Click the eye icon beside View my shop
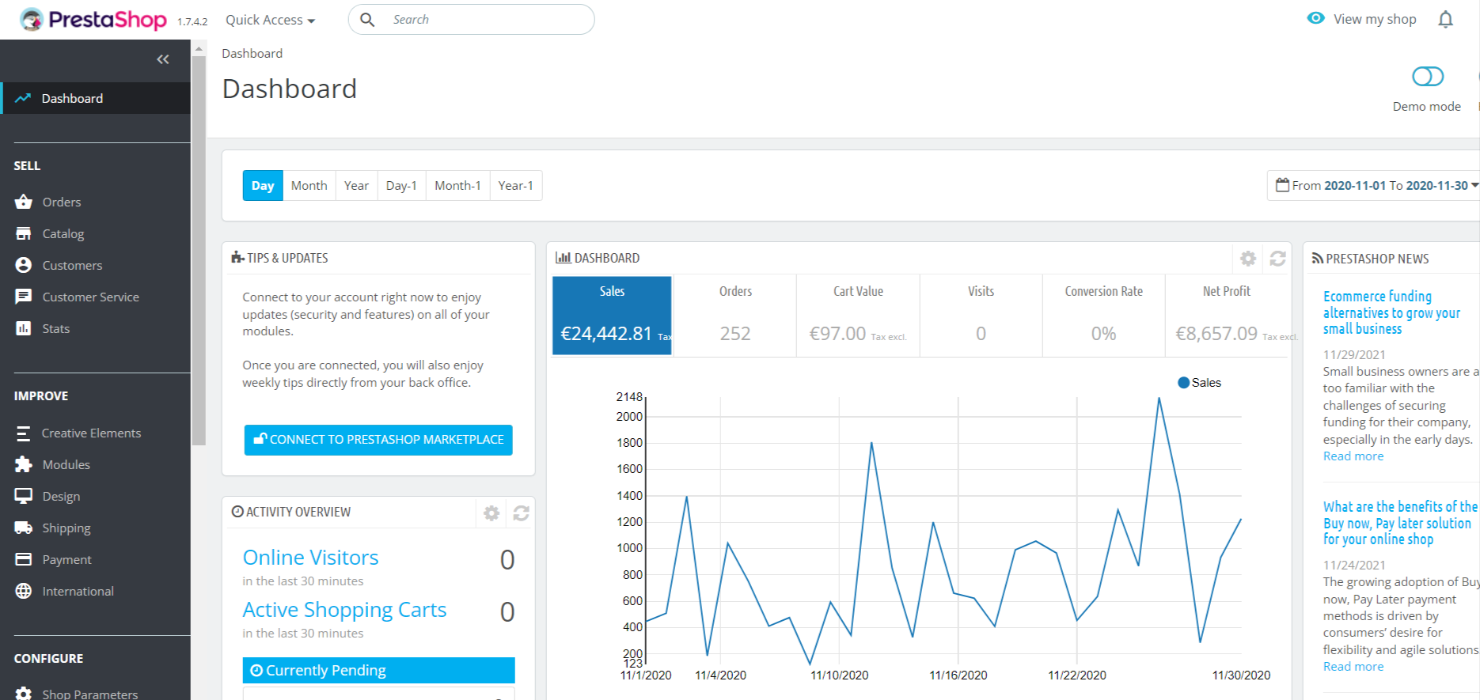 (x=1315, y=18)
